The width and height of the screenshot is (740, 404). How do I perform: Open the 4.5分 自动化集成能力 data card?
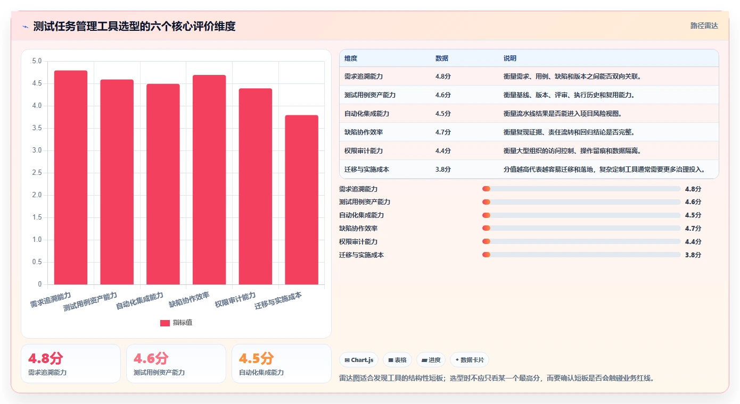pos(282,364)
